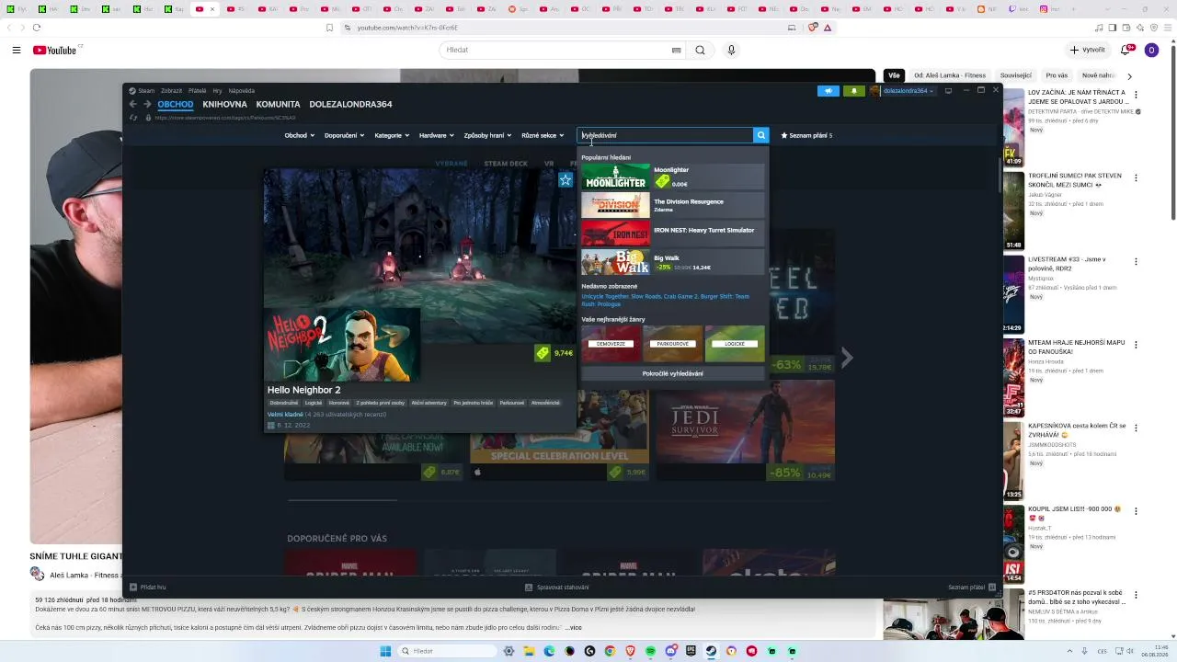Screen dimensions: 1177x662
Task: Click inside the Steam store search box
Action: (665, 135)
